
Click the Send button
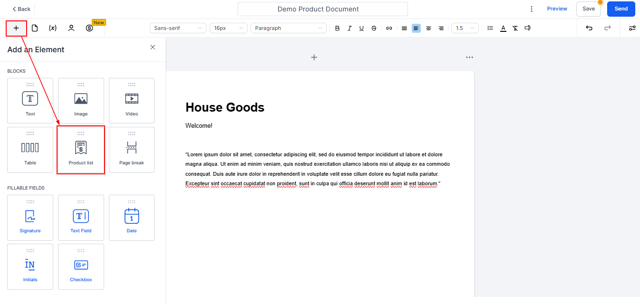point(621,9)
